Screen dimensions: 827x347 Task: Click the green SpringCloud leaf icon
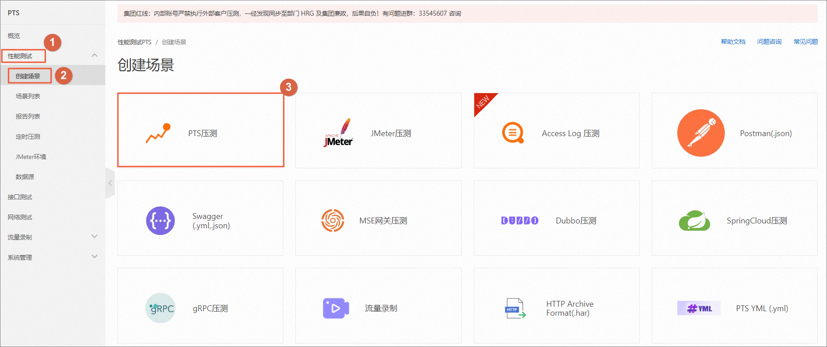pos(694,220)
